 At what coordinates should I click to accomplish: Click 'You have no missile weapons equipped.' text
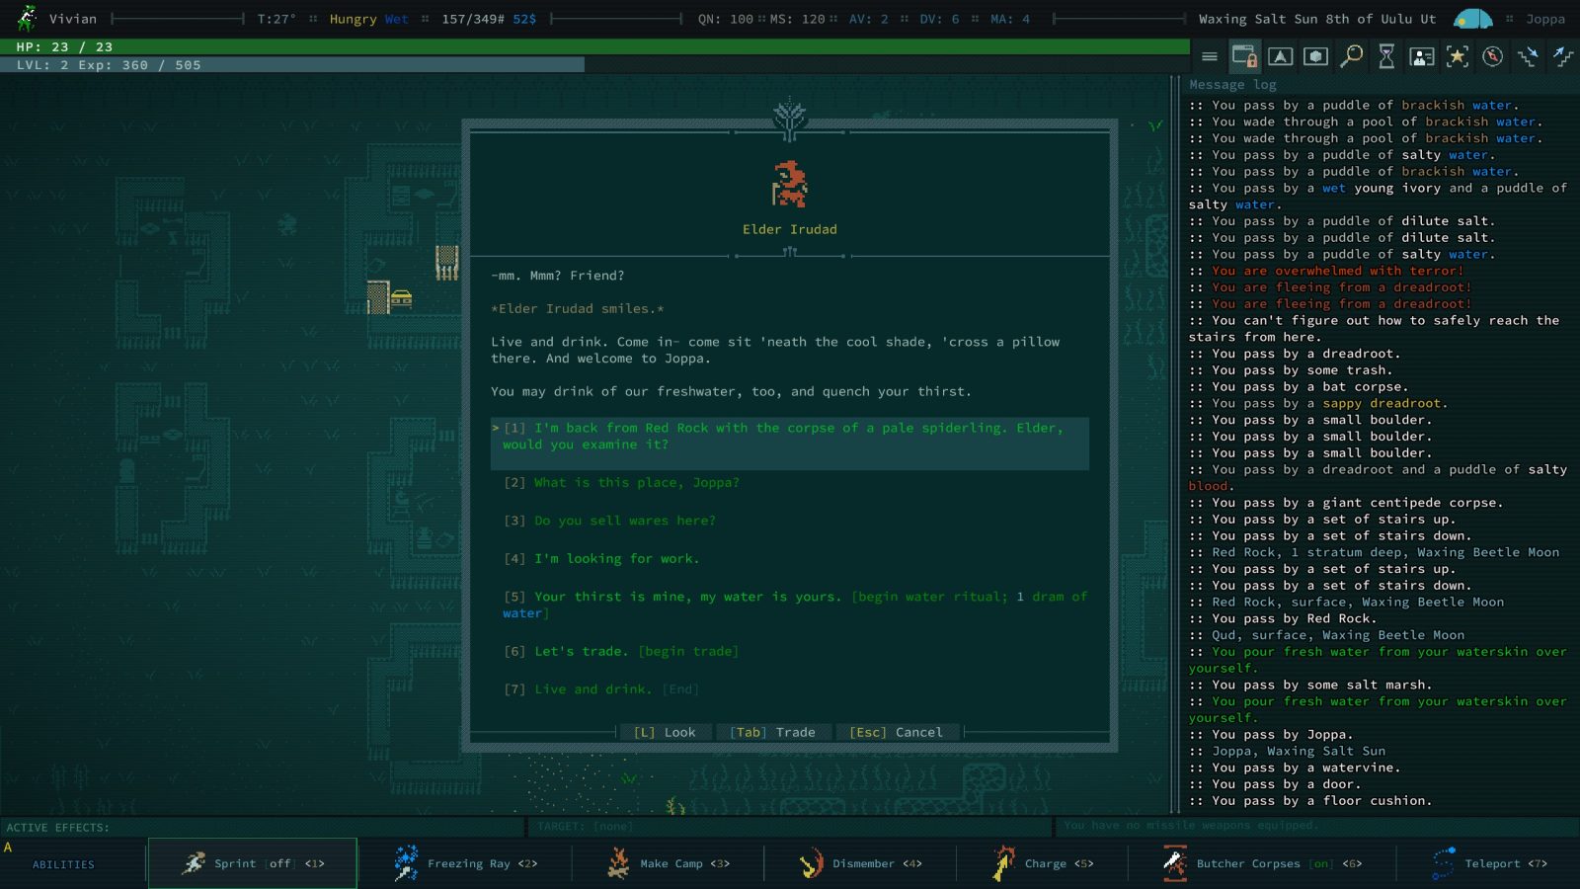pyautogui.click(x=1189, y=826)
